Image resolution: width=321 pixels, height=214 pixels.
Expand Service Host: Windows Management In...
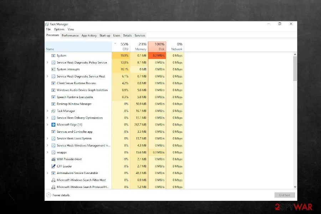coord(47,146)
